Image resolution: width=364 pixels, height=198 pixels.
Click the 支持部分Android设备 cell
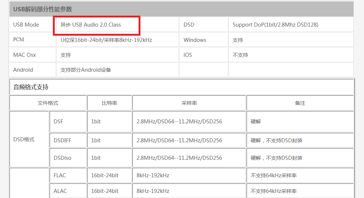click(86, 70)
